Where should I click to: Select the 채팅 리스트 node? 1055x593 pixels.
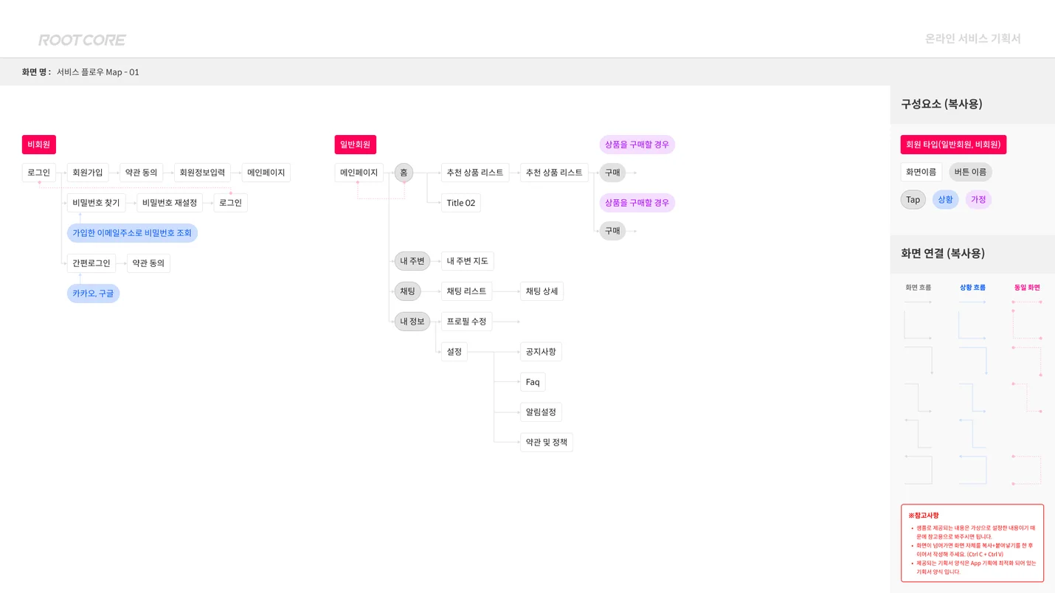(467, 291)
